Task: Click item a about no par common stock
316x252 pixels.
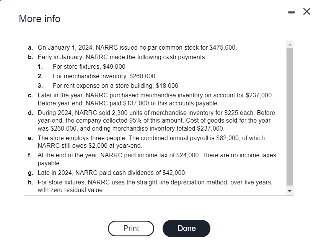Action: [137, 47]
